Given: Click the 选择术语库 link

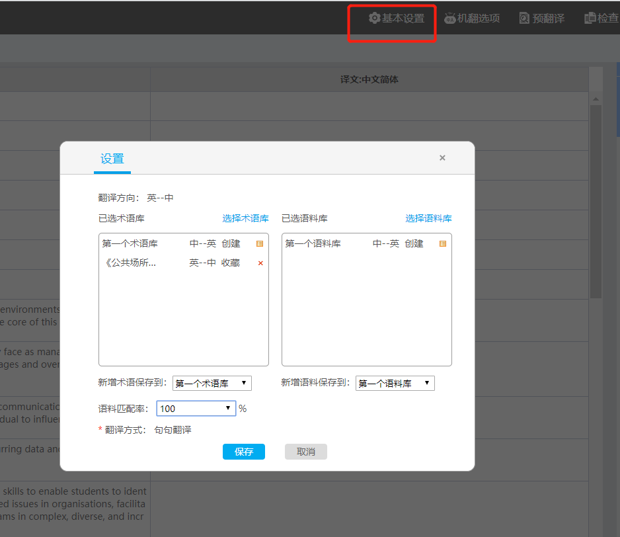Looking at the screenshot, I should click(245, 218).
